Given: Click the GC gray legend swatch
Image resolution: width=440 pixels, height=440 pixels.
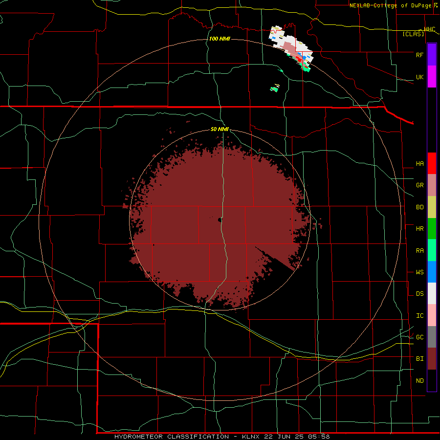Looking at the screenshot, I should pyautogui.click(x=432, y=337).
